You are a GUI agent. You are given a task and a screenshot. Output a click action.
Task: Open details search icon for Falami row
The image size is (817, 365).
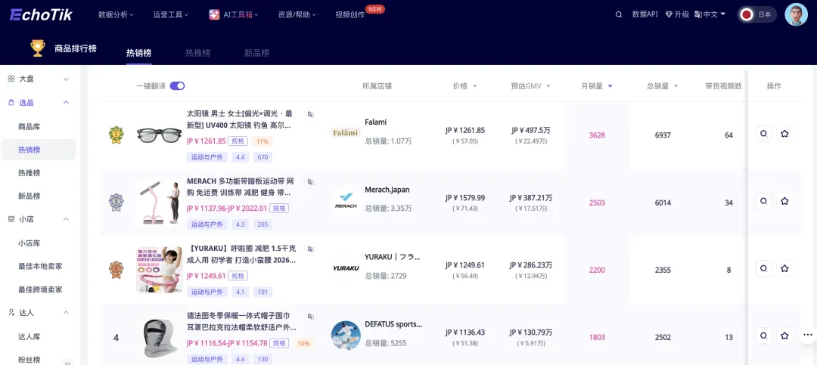pos(763,134)
